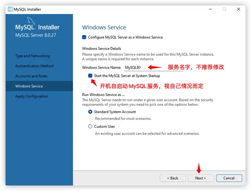
Task: Click 'Recommended for most scenarios.' text
Action: [x=123, y=119]
